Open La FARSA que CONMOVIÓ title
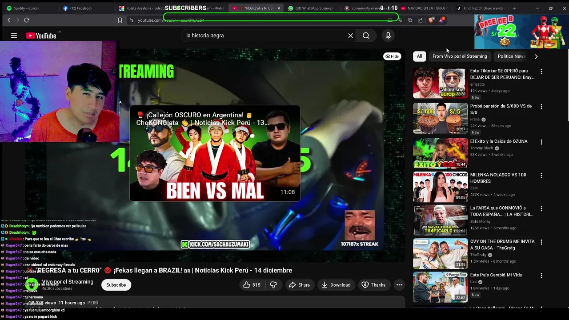Screen dimensions: 569x320 click(x=501, y=211)
